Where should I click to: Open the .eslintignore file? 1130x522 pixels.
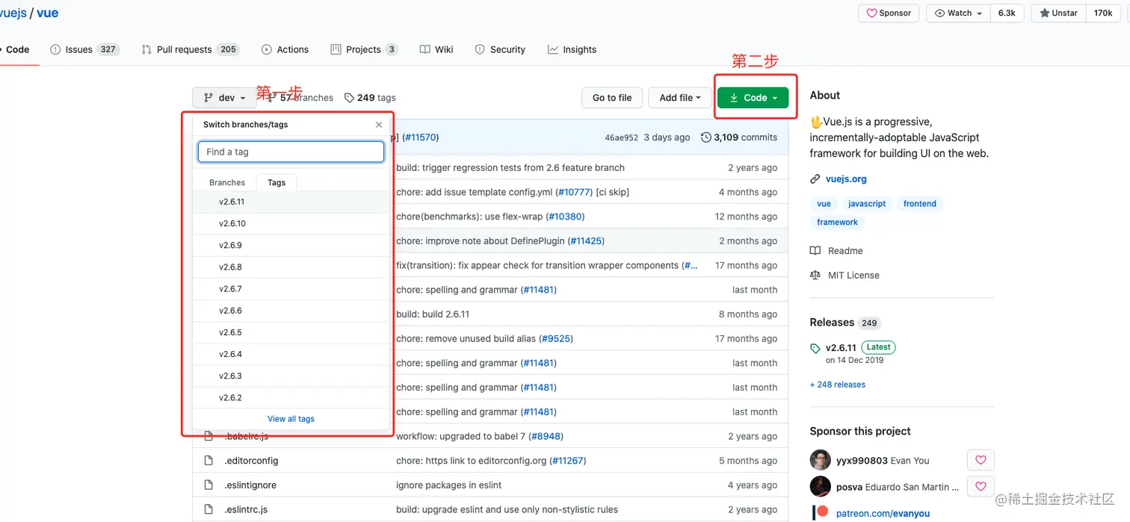tap(250, 485)
